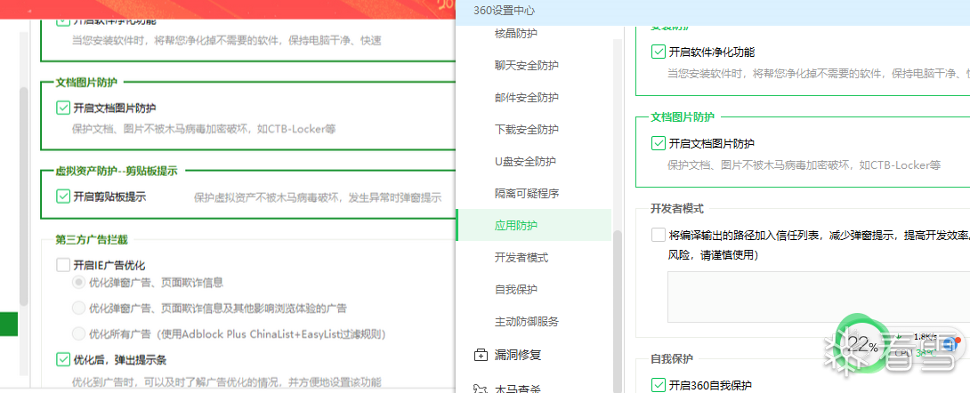Click the 360设置中心 window title

(x=504, y=11)
